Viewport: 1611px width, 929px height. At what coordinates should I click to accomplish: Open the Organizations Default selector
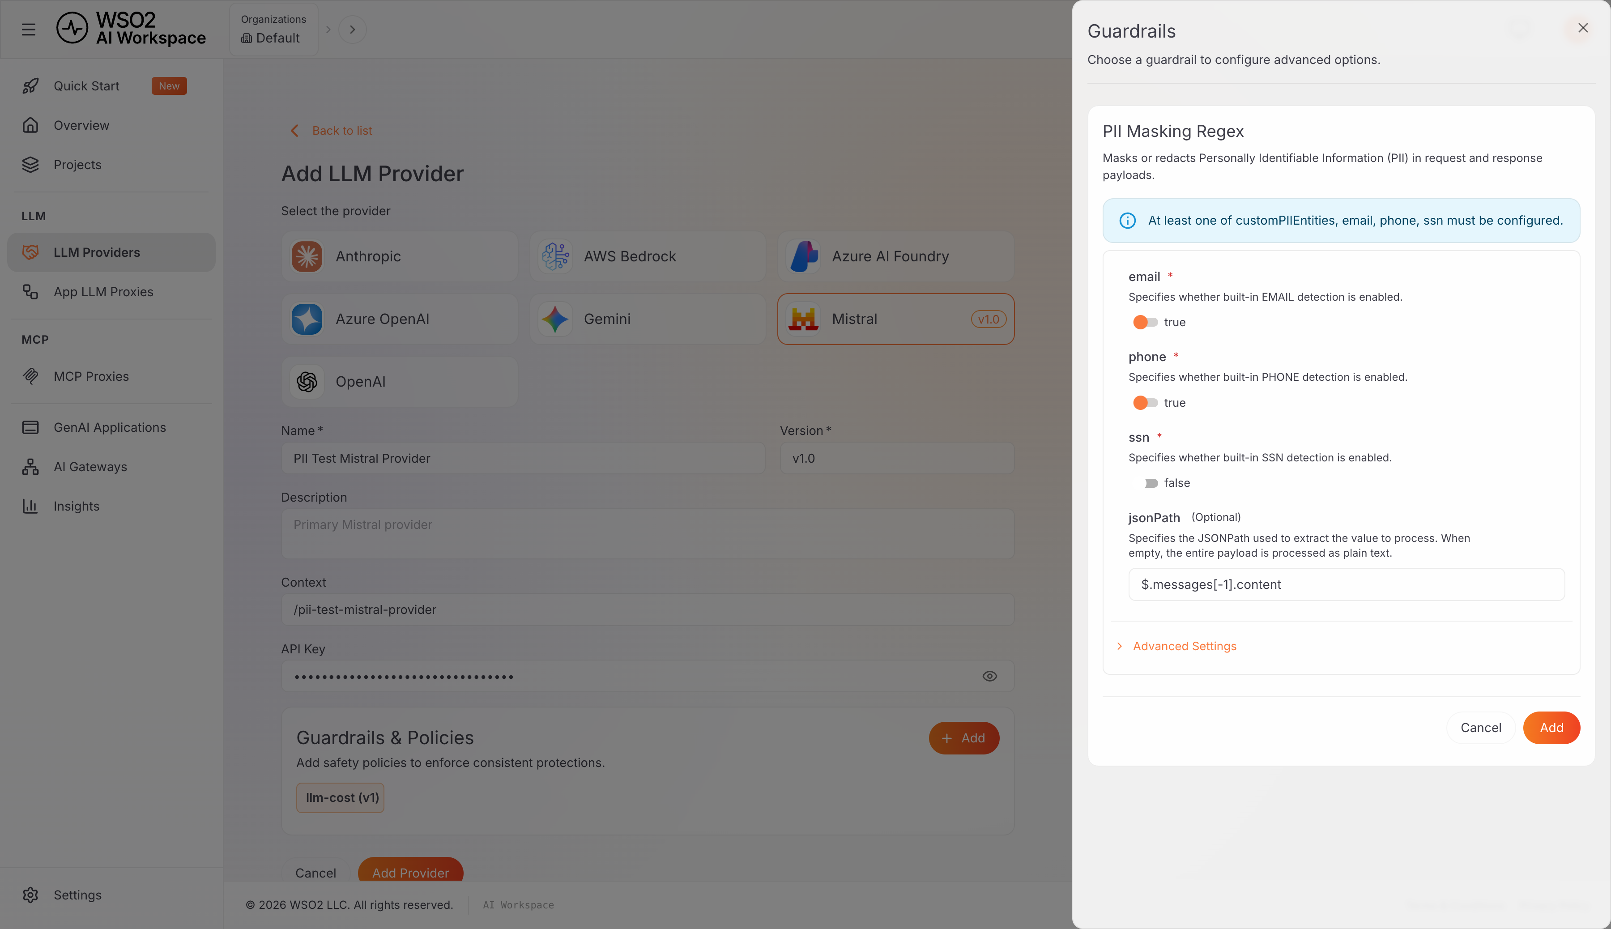pos(274,30)
